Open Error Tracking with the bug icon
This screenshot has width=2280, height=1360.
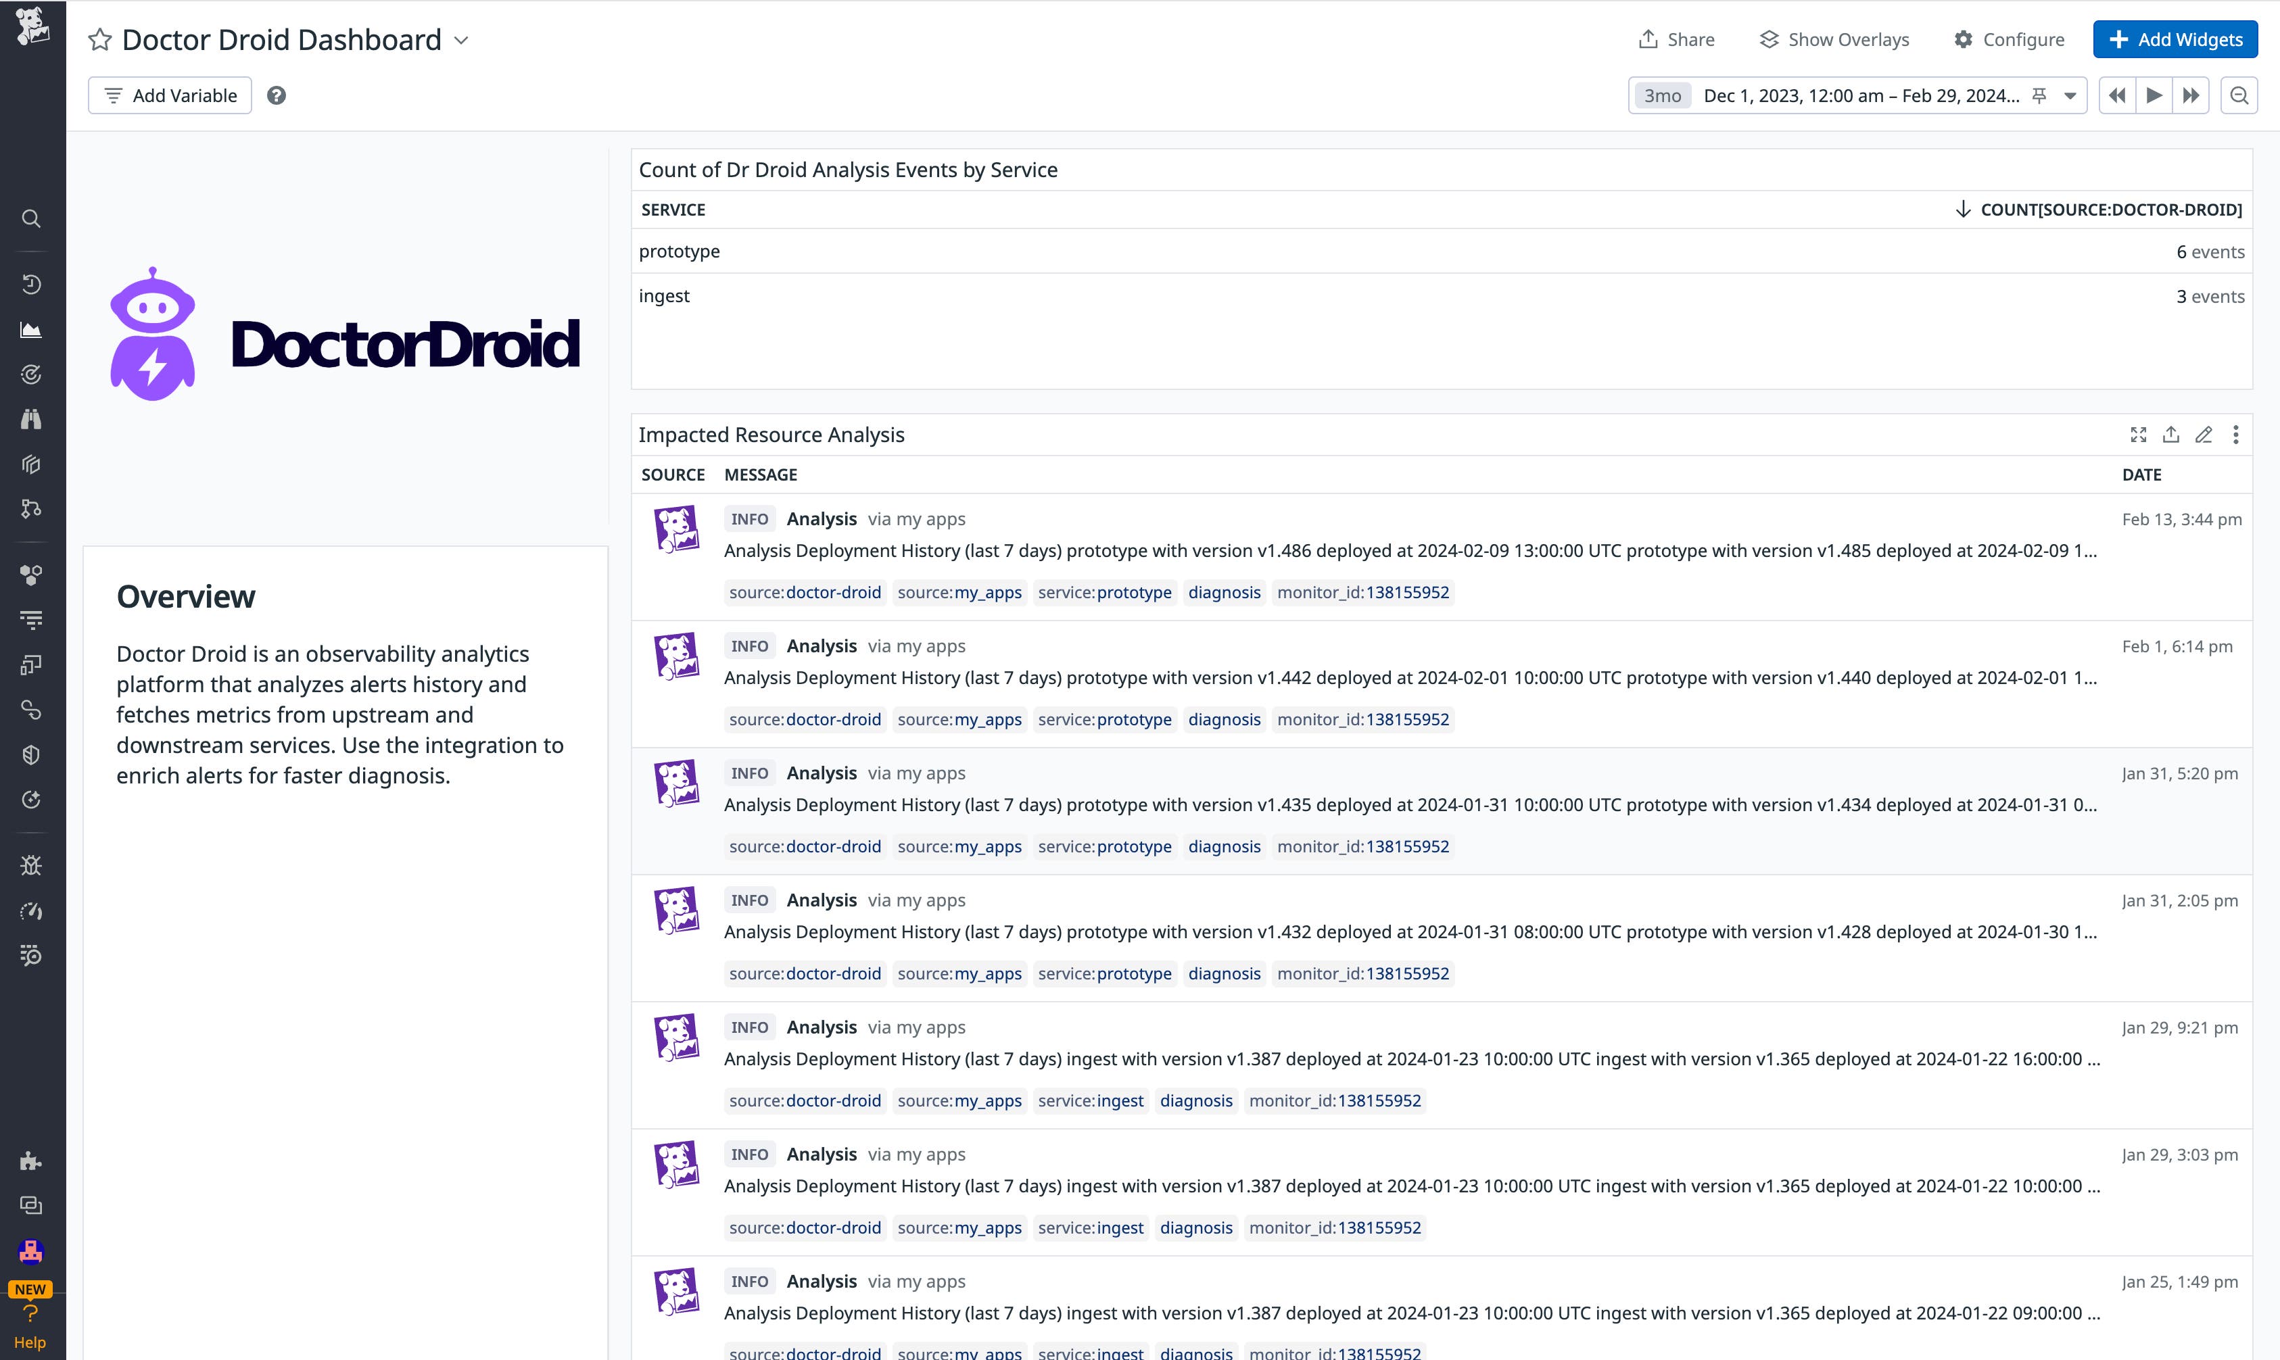(x=32, y=865)
